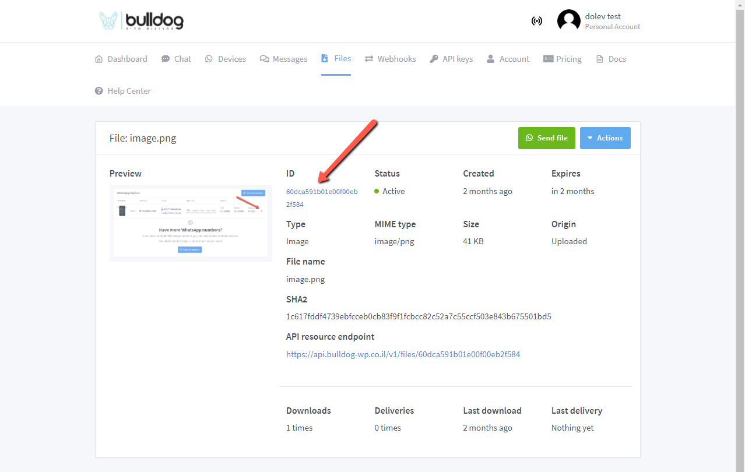Open the Docs tab
Image resolution: width=745 pixels, height=472 pixels.
pyautogui.click(x=611, y=59)
